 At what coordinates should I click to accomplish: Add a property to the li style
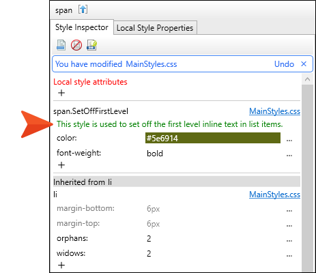61,265
